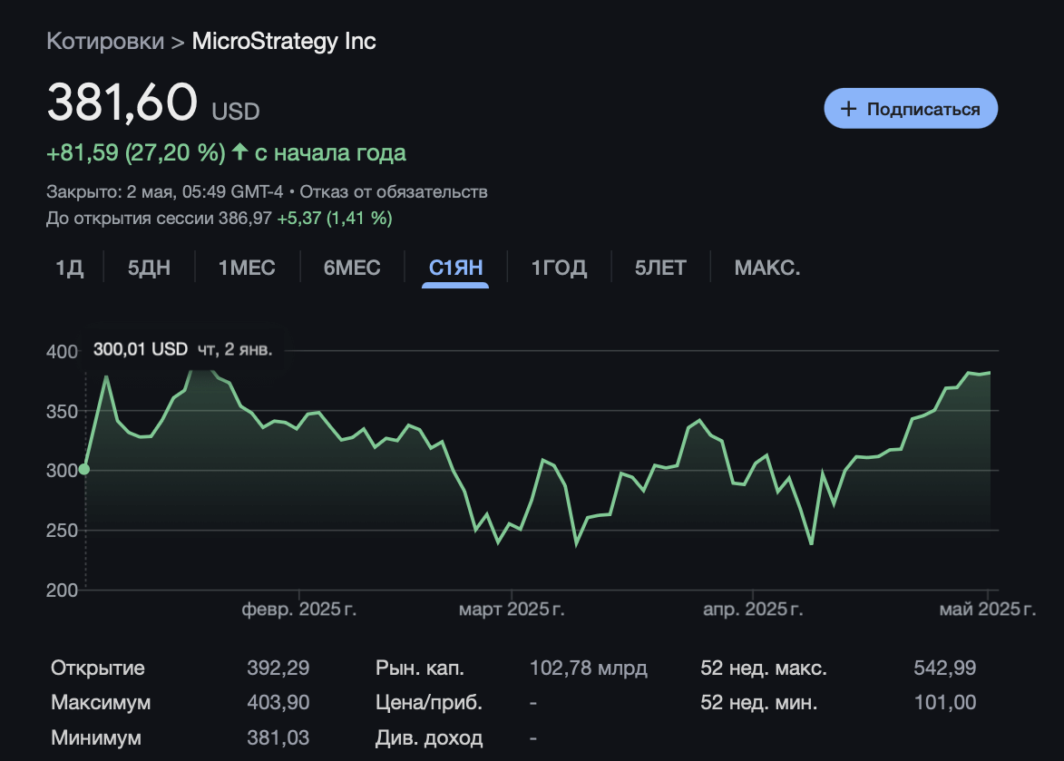Click the +81,59 (27,20 %) change text
The image size is (1064, 761).
(136, 152)
